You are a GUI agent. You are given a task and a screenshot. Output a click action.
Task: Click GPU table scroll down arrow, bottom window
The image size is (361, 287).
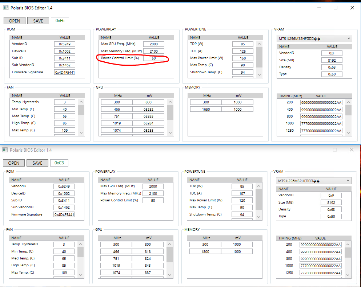point(170,275)
